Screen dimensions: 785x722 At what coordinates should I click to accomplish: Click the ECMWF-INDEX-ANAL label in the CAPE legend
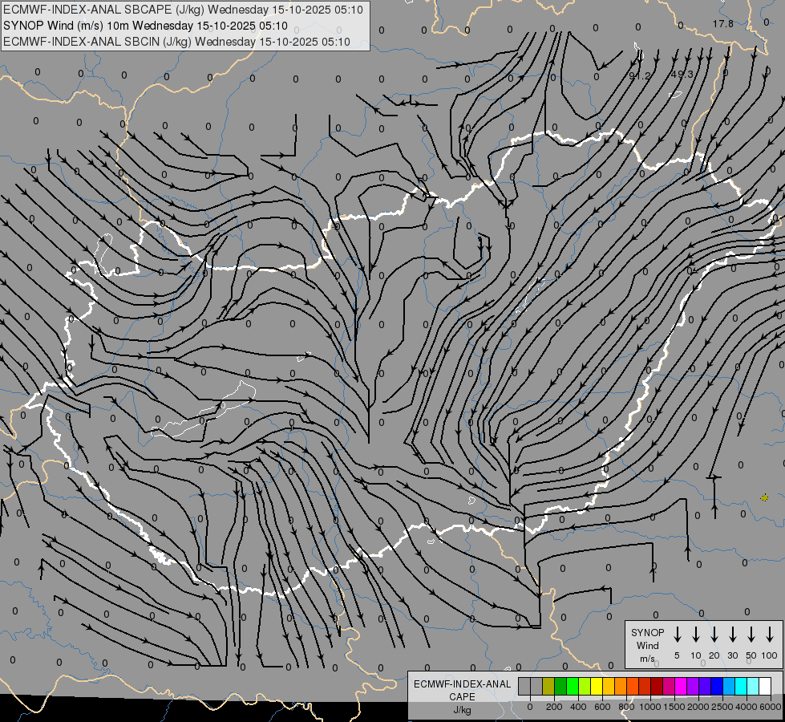[462, 684]
